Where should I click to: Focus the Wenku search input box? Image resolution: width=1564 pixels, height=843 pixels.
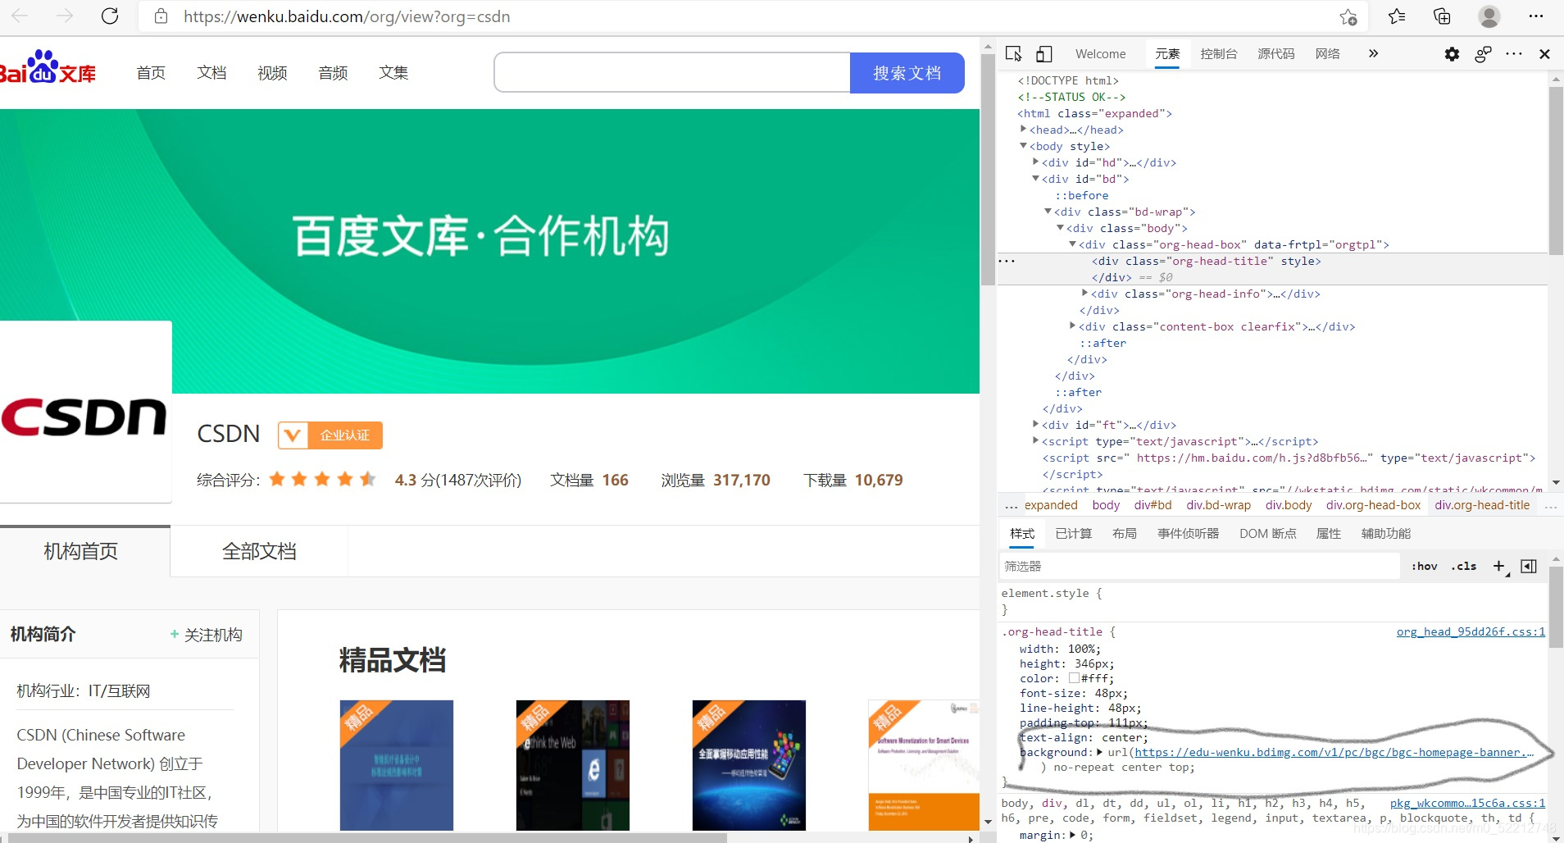pyautogui.click(x=672, y=73)
